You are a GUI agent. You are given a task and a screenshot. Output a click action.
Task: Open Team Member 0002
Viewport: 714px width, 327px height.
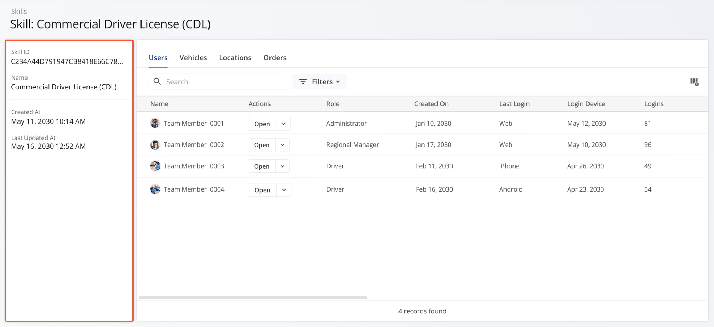click(x=262, y=145)
